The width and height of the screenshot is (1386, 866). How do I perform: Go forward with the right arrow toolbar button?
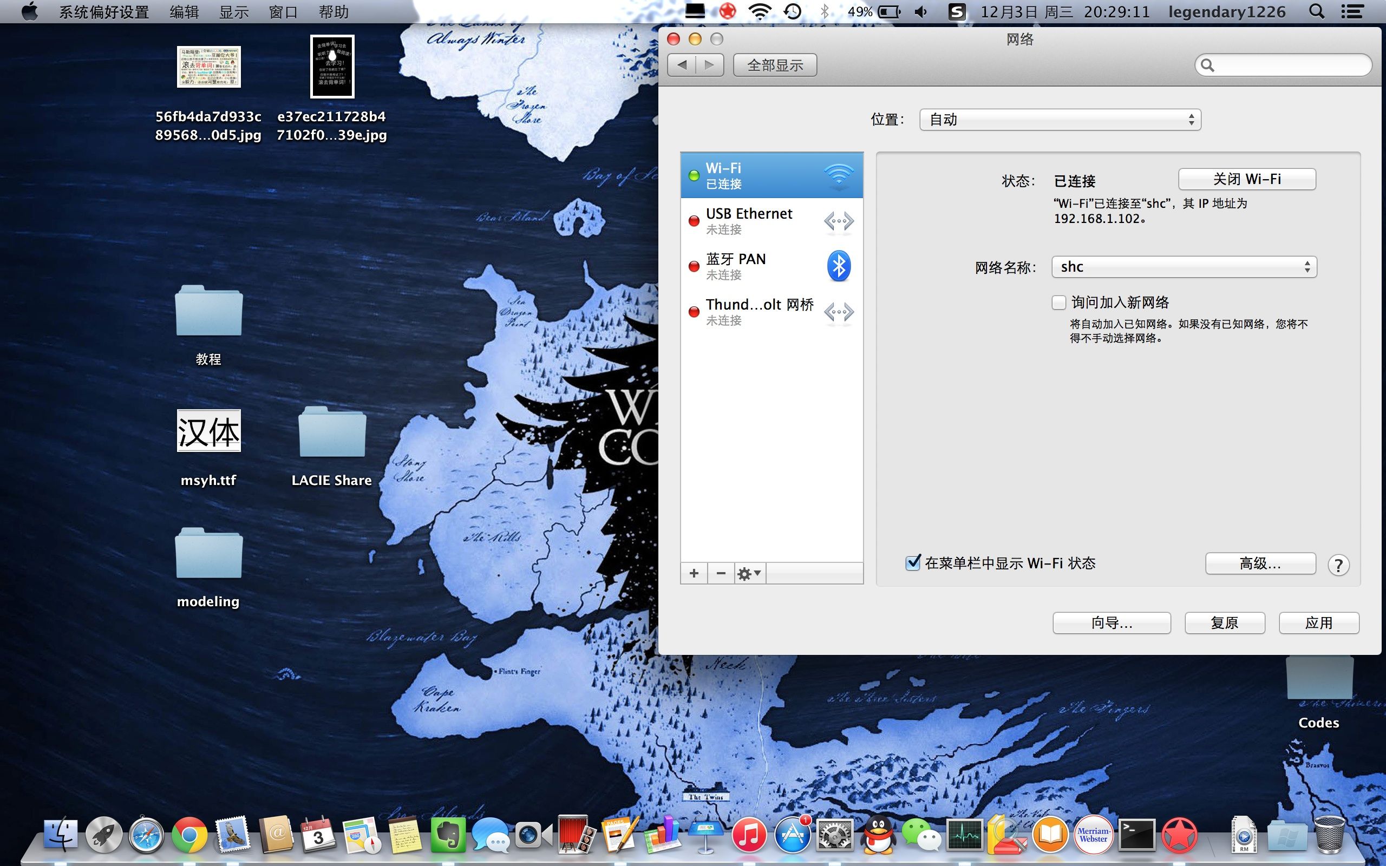tap(710, 65)
